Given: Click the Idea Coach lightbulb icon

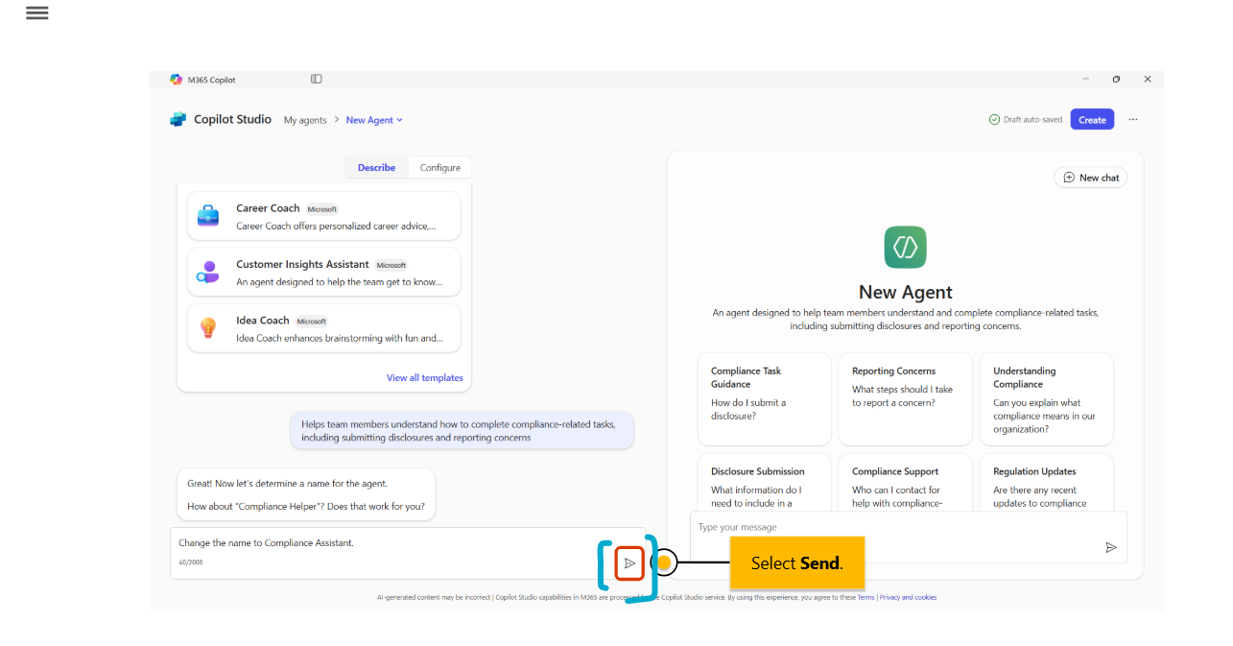Looking at the screenshot, I should [208, 328].
